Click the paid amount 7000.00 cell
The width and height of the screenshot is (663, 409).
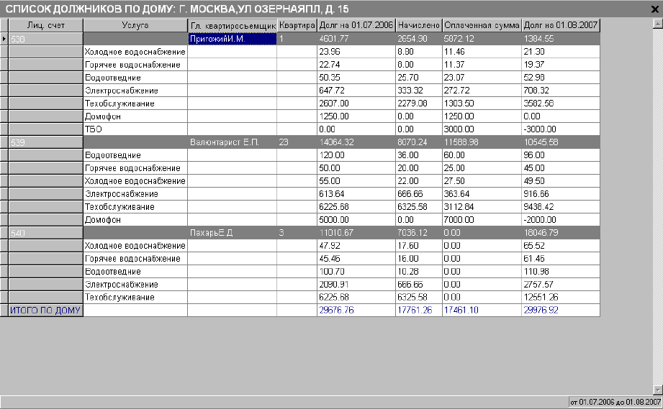(x=482, y=219)
